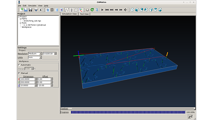Select the 1.5875mm Cylindrical tool

(x=35, y=25)
